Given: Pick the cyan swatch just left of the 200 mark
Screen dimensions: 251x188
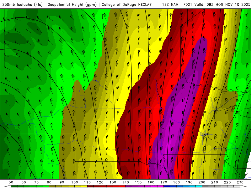Looking at the screenshot, I should [x=199, y=186].
